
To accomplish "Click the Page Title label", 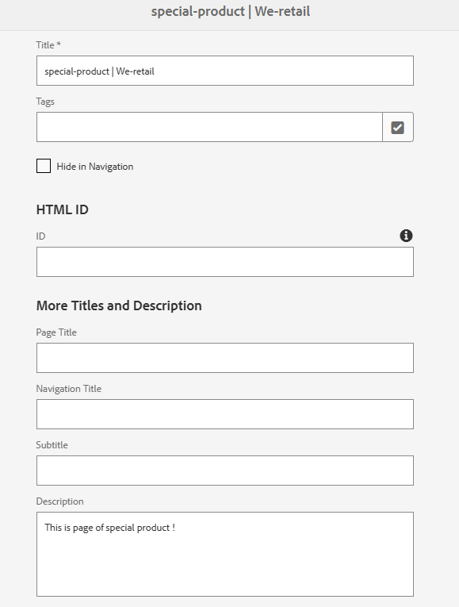I will (56, 332).
